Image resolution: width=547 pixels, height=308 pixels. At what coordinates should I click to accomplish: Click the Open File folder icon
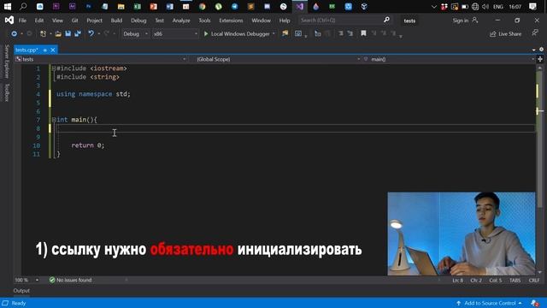[58, 34]
